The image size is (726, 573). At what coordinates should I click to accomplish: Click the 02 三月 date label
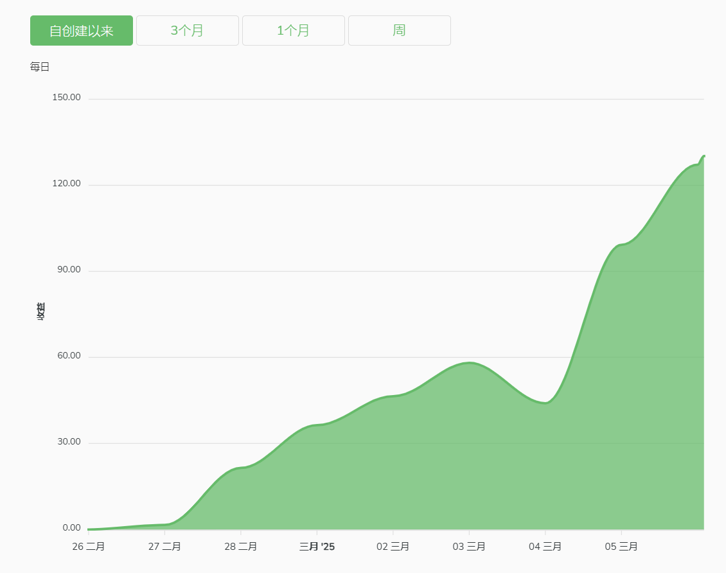click(x=393, y=547)
